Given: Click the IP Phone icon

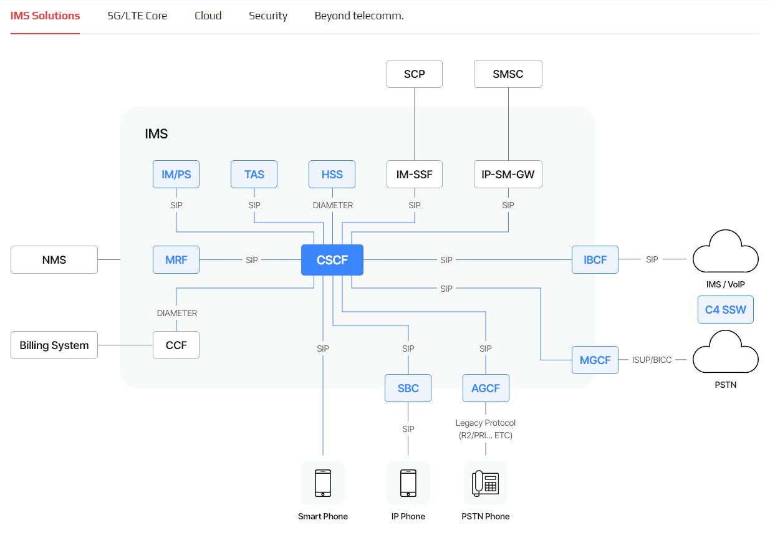Looking at the screenshot, I should [x=408, y=483].
